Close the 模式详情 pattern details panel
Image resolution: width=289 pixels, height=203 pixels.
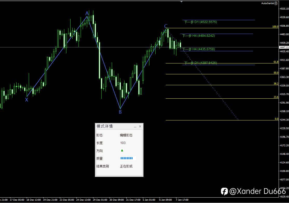click(x=140, y=126)
